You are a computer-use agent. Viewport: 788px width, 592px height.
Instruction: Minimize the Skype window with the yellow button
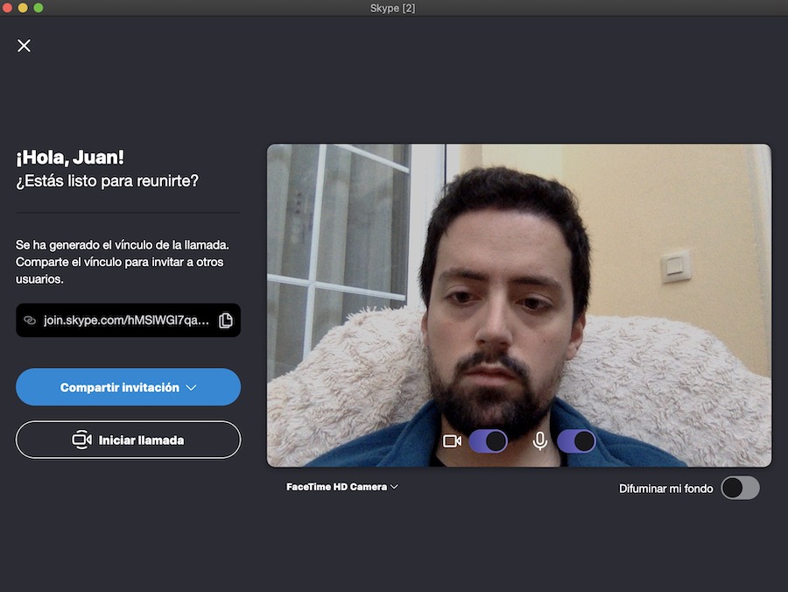tap(24, 8)
